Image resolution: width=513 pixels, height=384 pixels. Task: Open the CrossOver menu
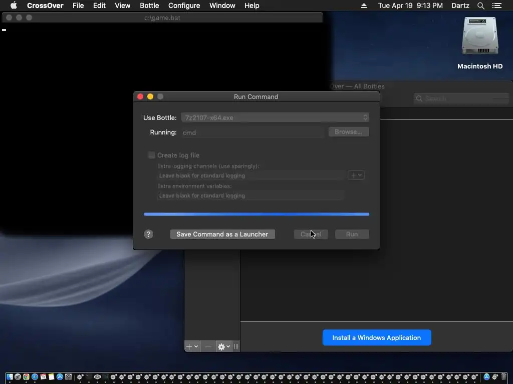[45, 5]
